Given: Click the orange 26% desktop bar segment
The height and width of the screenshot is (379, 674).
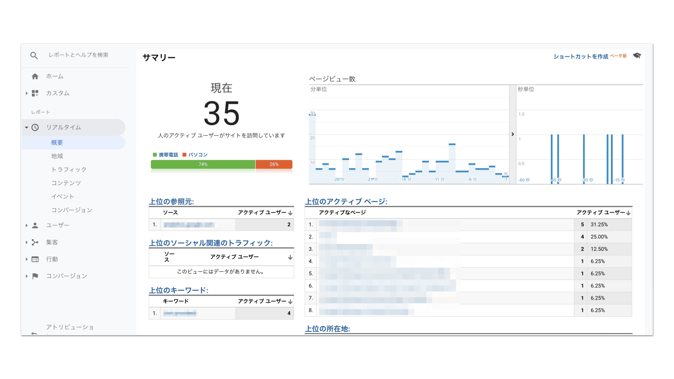Looking at the screenshot, I should point(274,164).
